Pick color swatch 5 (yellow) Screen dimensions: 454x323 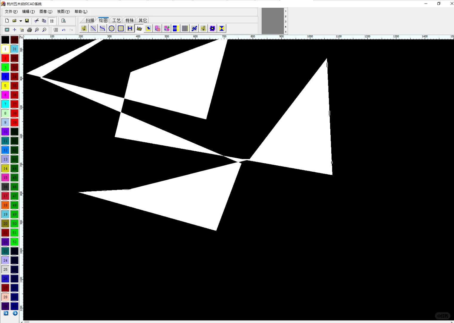5,86
